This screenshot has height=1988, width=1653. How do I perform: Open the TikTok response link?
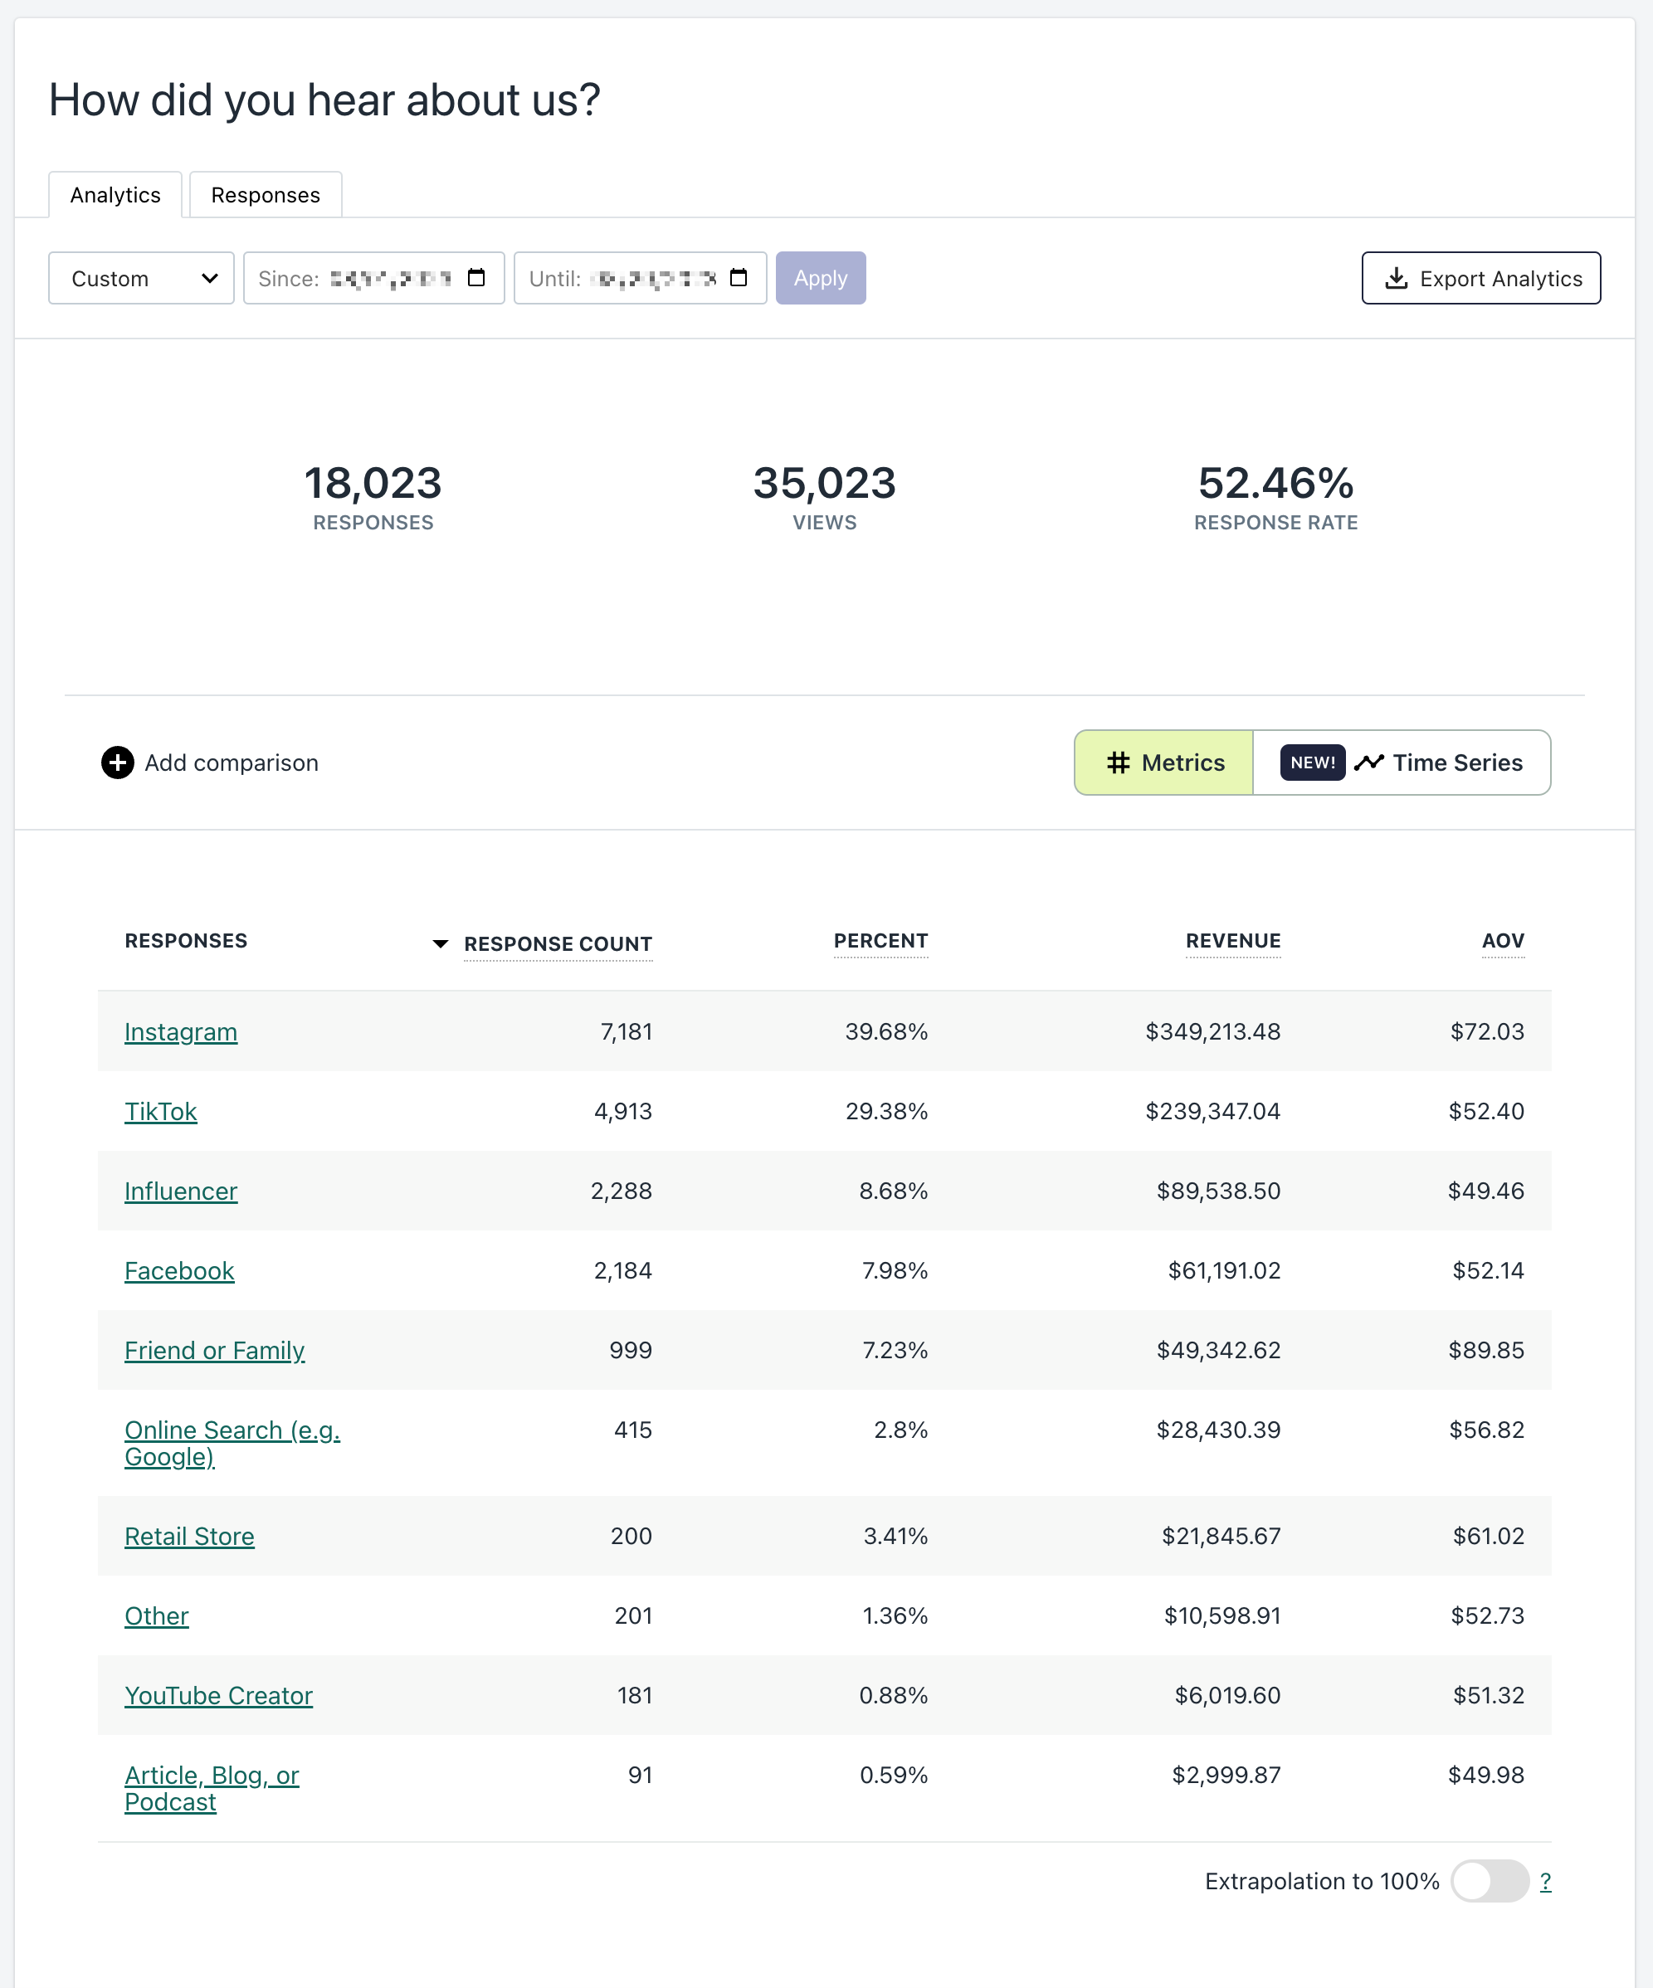161,1111
